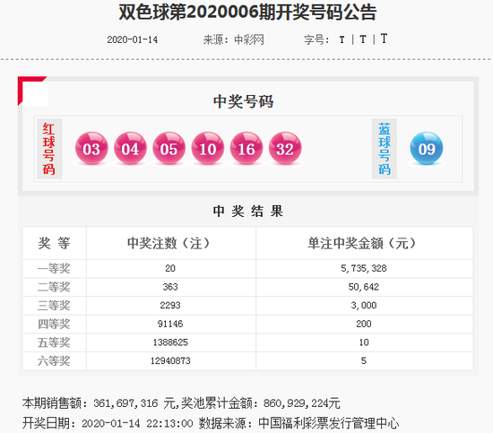Click the 中彩网 source link
This screenshot has width=493, height=433.
point(249,40)
